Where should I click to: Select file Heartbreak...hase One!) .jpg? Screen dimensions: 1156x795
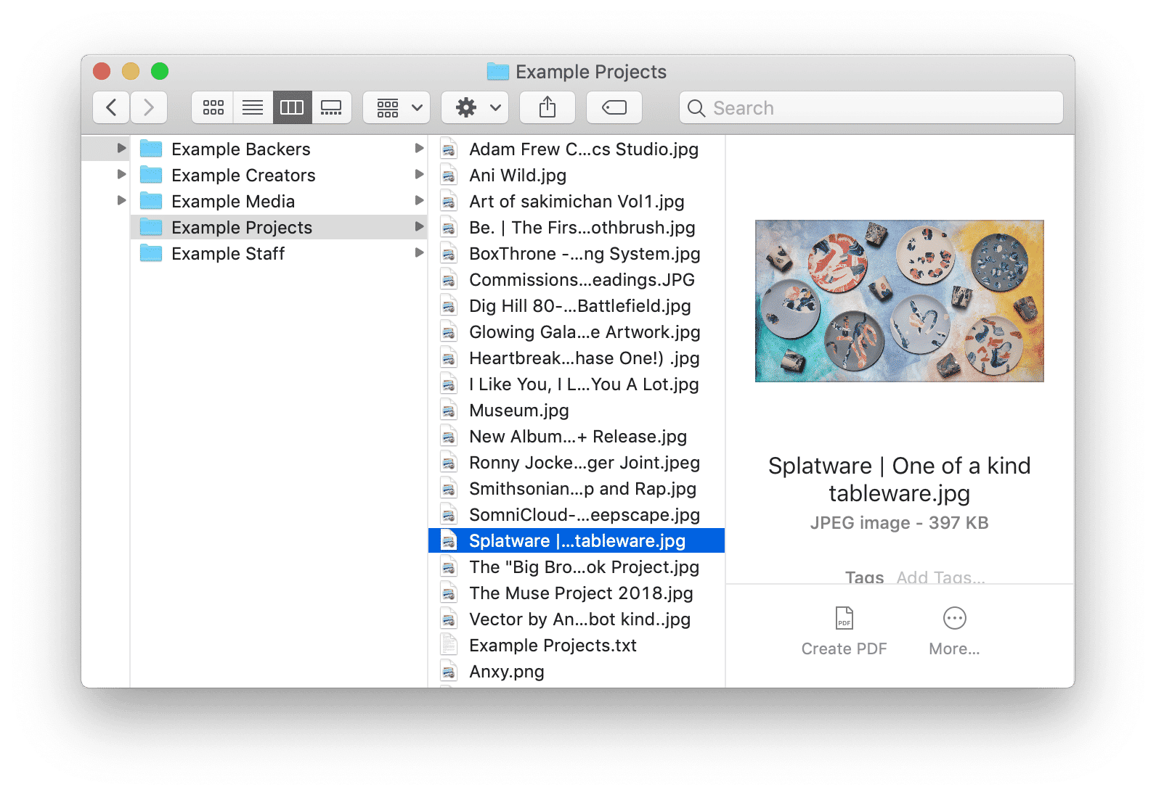tap(577, 358)
